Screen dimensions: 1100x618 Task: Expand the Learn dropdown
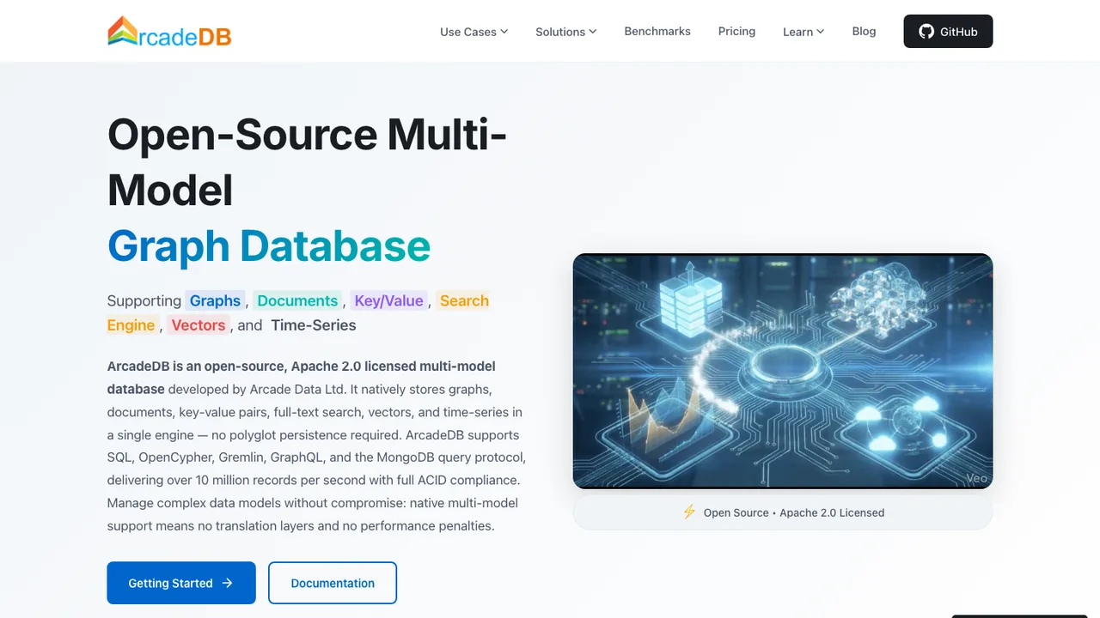804,31
